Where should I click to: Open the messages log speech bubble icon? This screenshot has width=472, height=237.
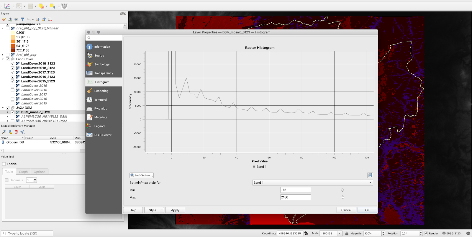pos(468,233)
